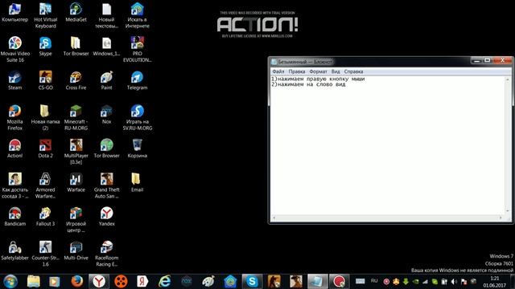Select the Nox desktop shortcut
Viewport: 515px width, 289px height.
[x=106, y=115]
